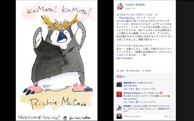Open 裕實伊藤 commenter avatar

119,84
